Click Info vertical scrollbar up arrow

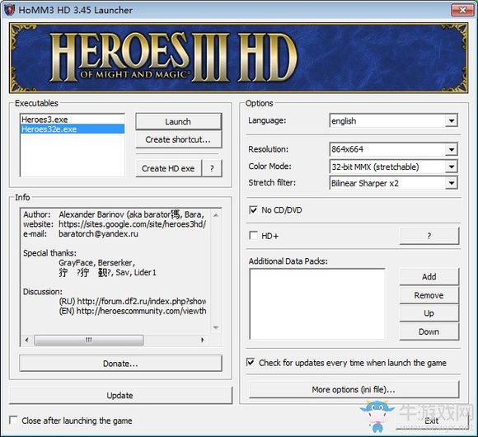(x=216, y=215)
